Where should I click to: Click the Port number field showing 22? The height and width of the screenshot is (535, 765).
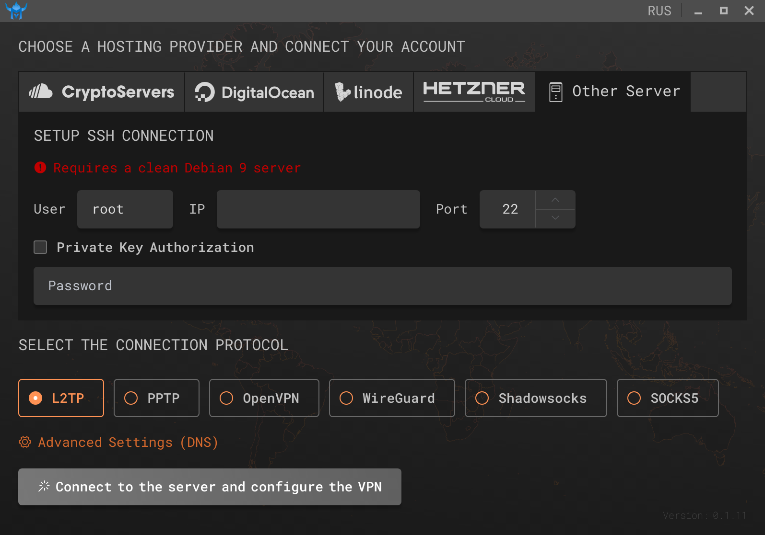(x=507, y=209)
